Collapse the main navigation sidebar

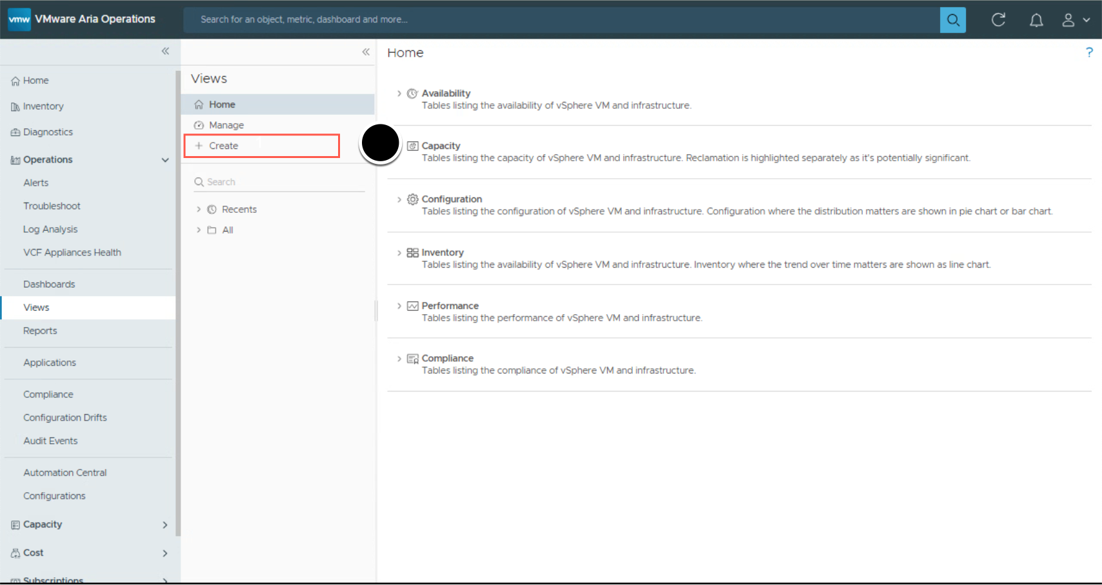[x=165, y=51]
